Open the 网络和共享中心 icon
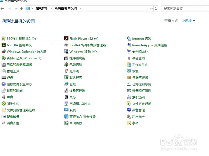Screen dimensions: 209x156 pyautogui.click(x=66, y=103)
